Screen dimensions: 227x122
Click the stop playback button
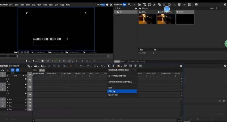(42, 61)
